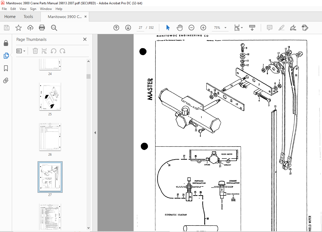322x232 pixels.
Task: Zoom out with the minus button
Action: pyautogui.click(x=191, y=27)
